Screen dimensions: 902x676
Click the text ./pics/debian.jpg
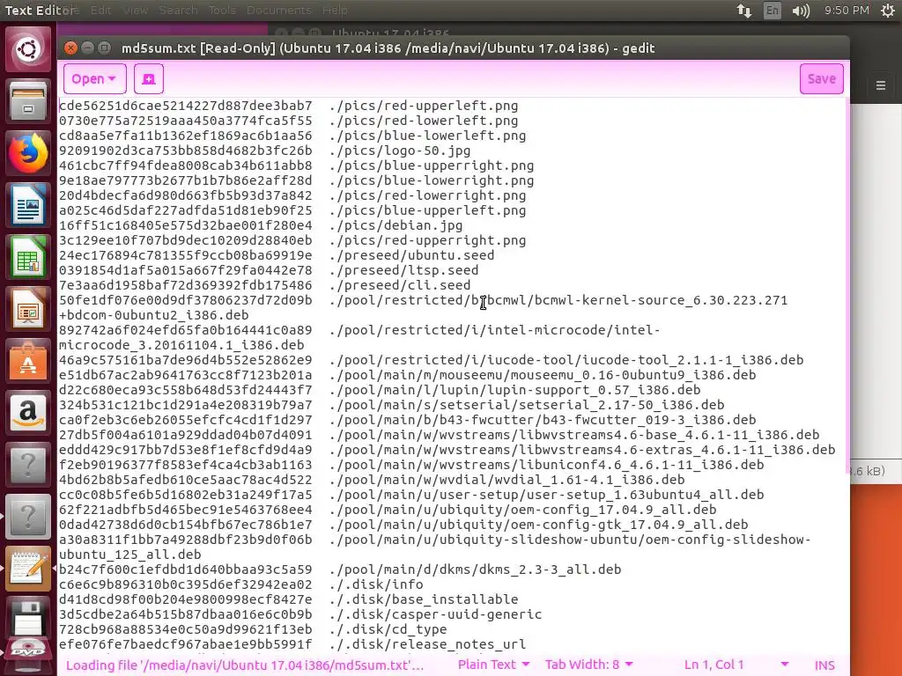(396, 225)
